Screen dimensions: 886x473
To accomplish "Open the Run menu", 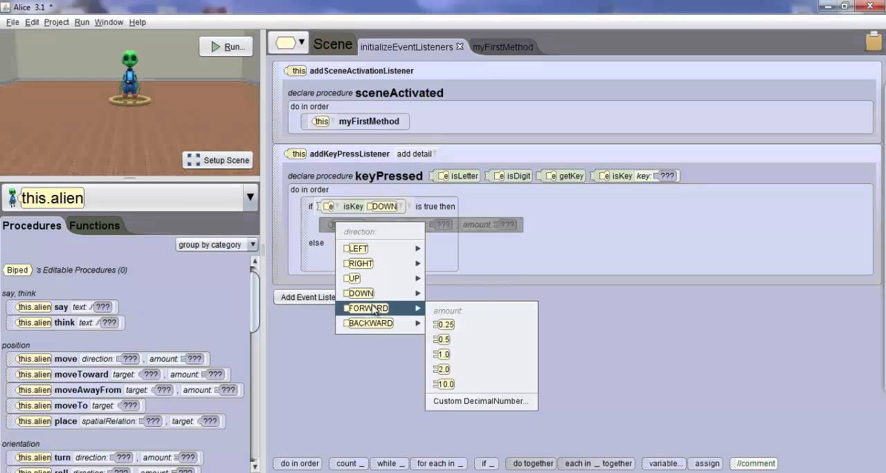I will coord(82,22).
